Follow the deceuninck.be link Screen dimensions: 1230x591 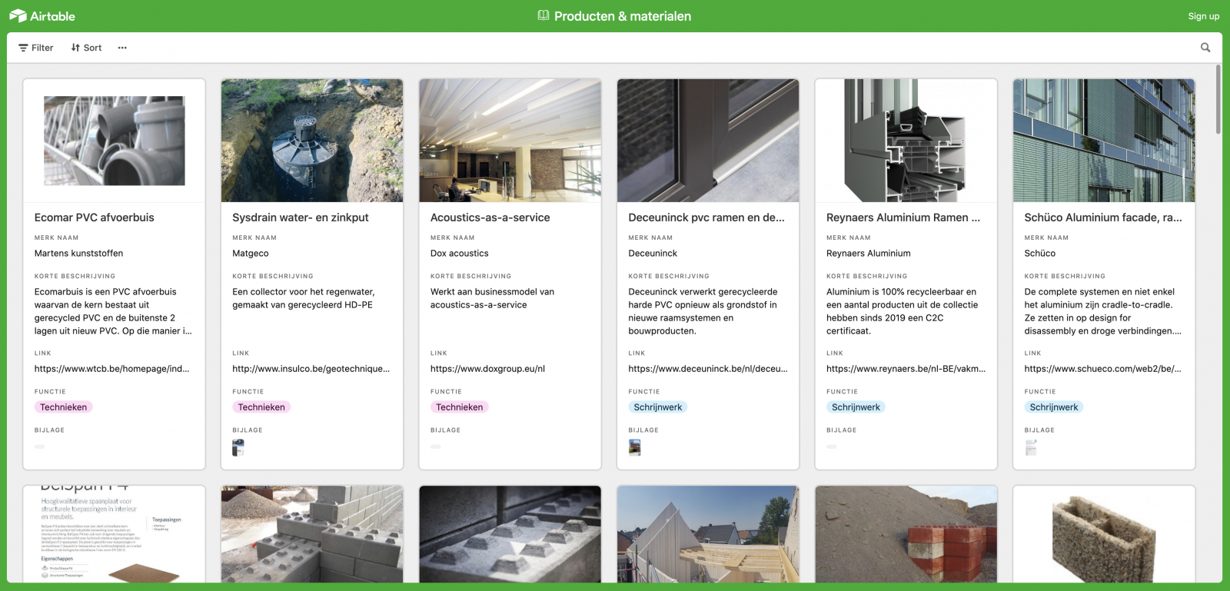(708, 369)
